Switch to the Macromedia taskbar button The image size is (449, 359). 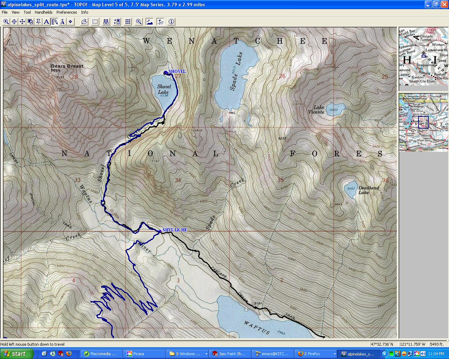(x=102, y=354)
